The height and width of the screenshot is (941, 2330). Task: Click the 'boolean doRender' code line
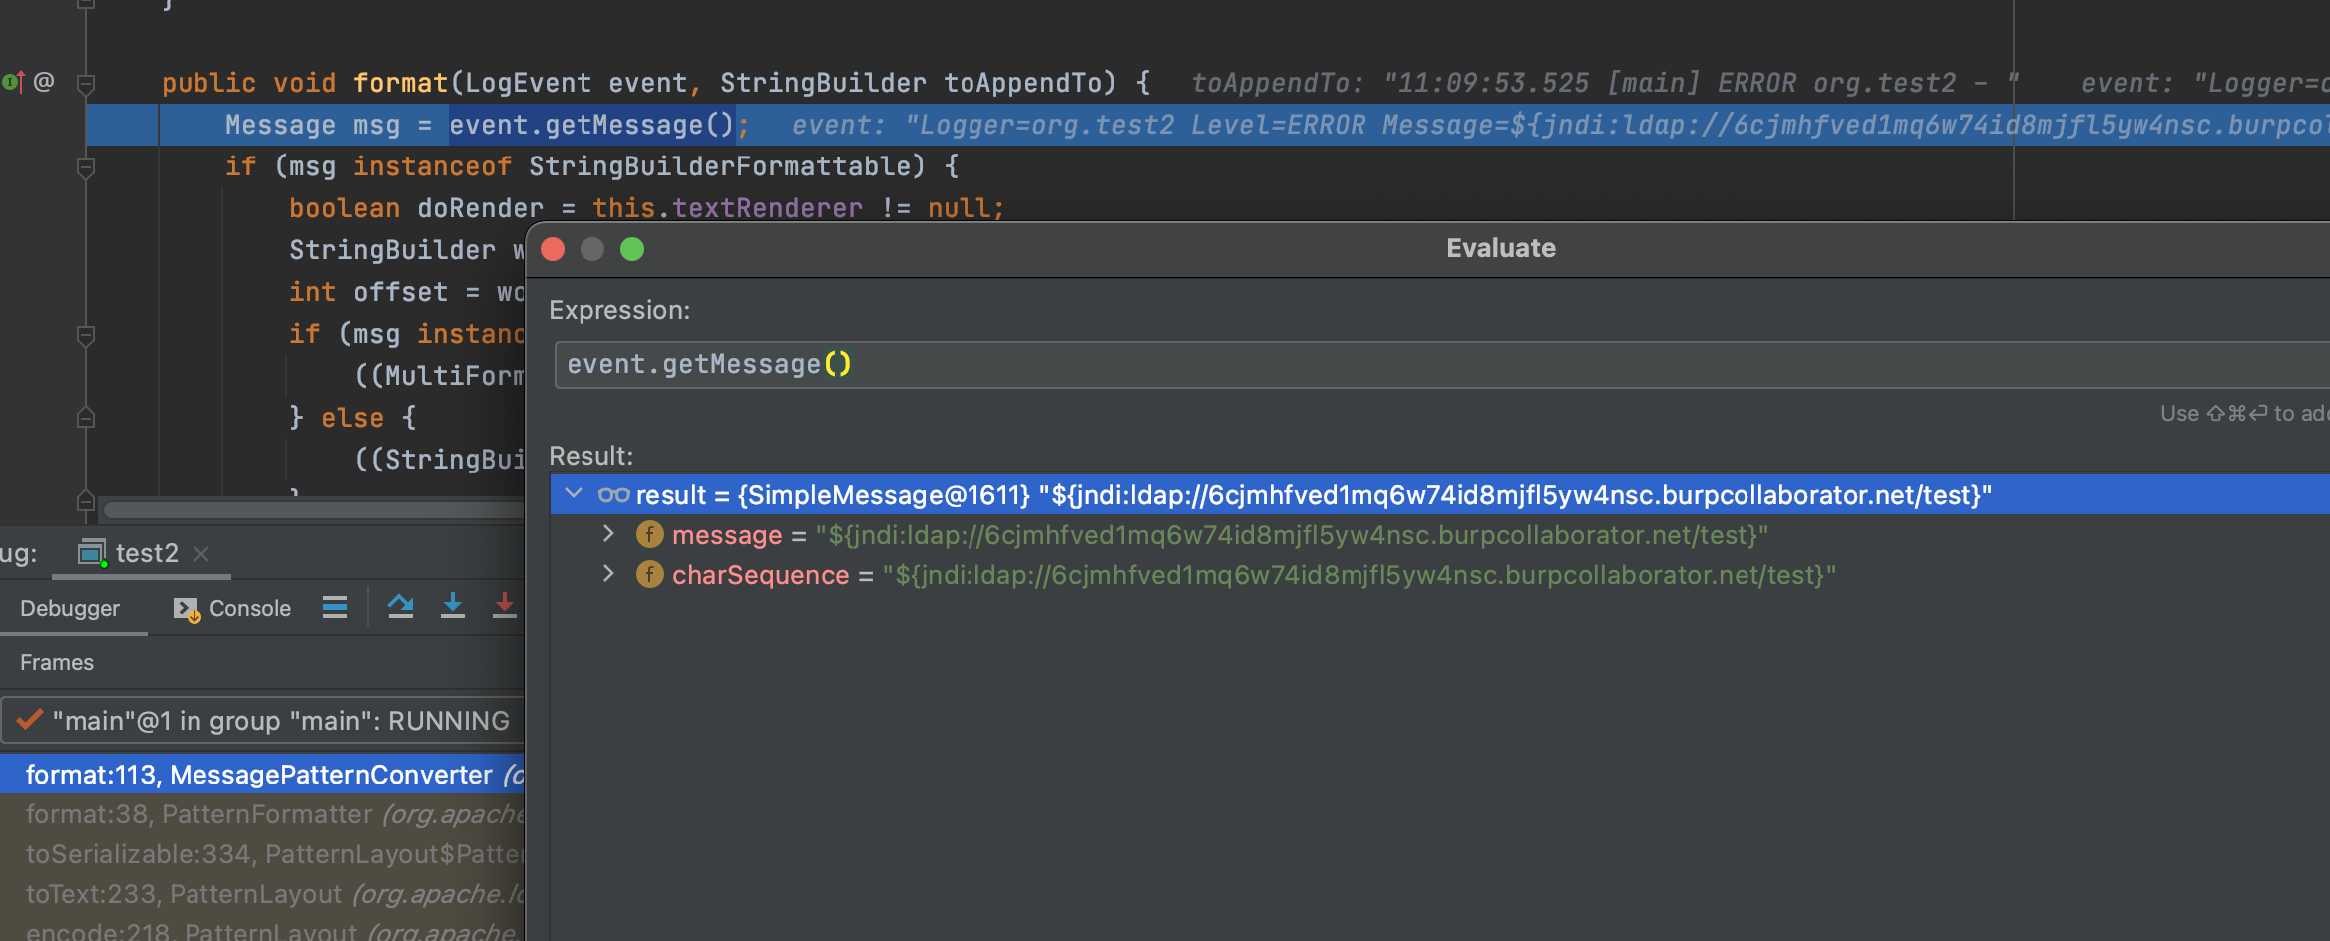(646, 208)
